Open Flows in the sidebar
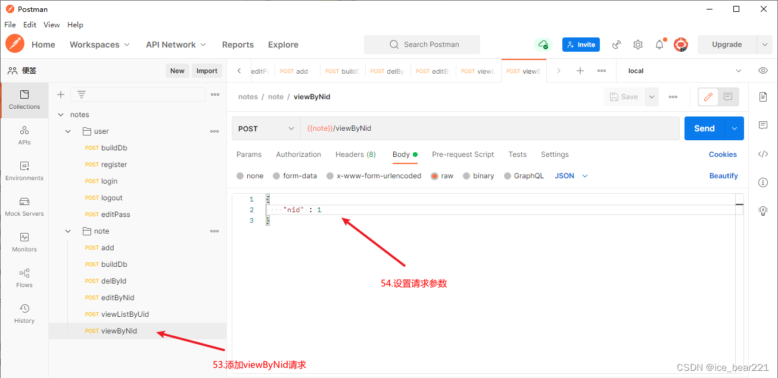The height and width of the screenshot is (378, 778). 24,278
